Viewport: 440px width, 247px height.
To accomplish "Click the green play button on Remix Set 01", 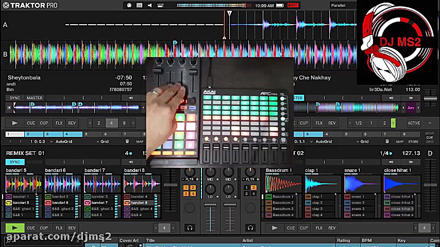I will tap(14, 228).
